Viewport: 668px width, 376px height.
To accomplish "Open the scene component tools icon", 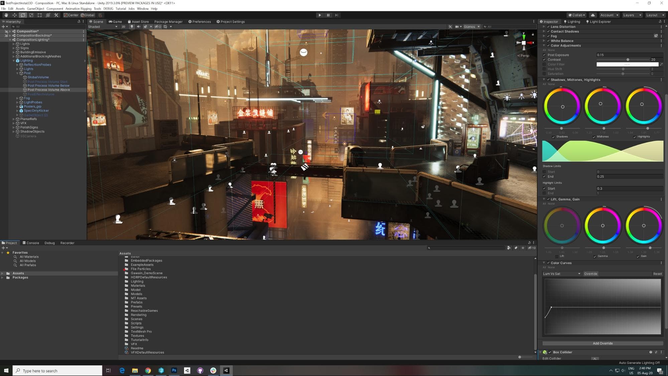I will tap(450, 27).
